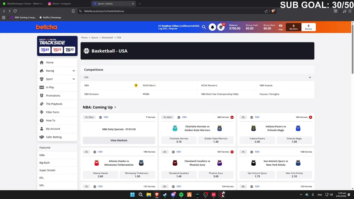Toggle the Hide balance eye icon
The width and height of the screenshot is (354, 199).
(280, 25)
